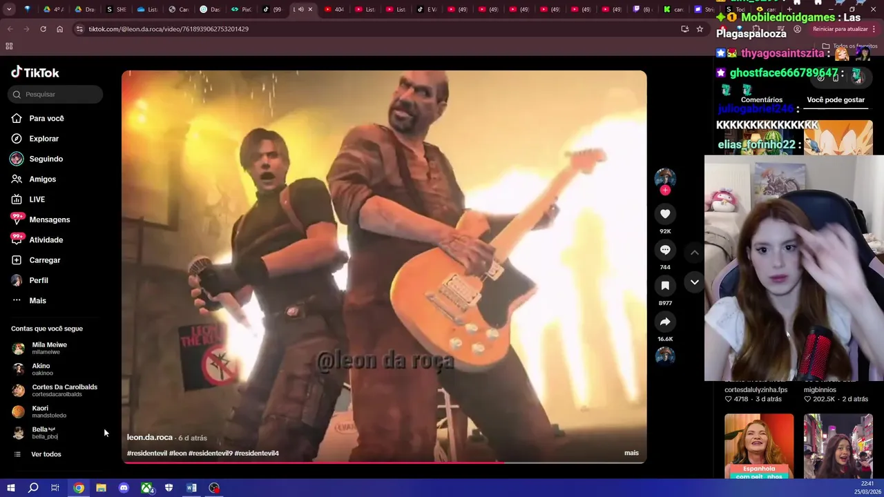Click #residentevil9 hashtag
Screen dimensions: 884x497
pos(210,453)
